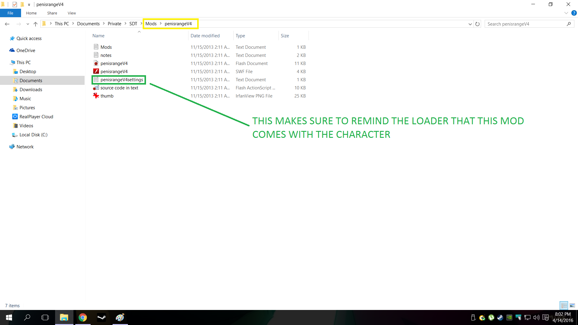Open the Properties quick access toolbar icon

click(14, 5)
